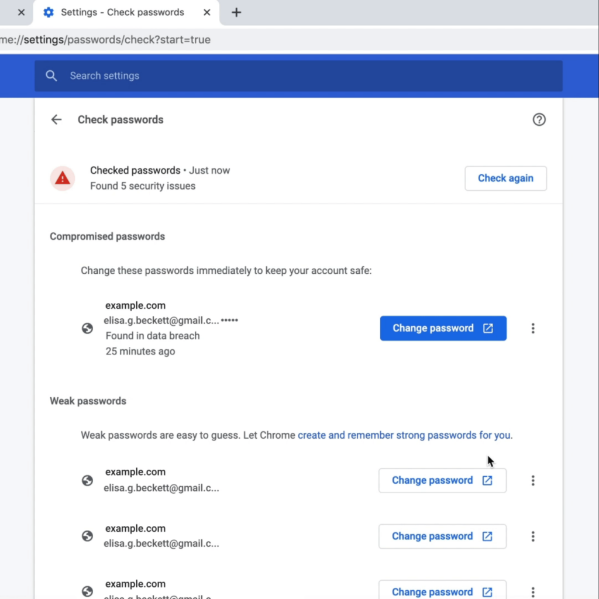This screenshot has width=599, height=599.
Task: Click the globe icon beside the compromised example.com entry
Action: point(87,328)
